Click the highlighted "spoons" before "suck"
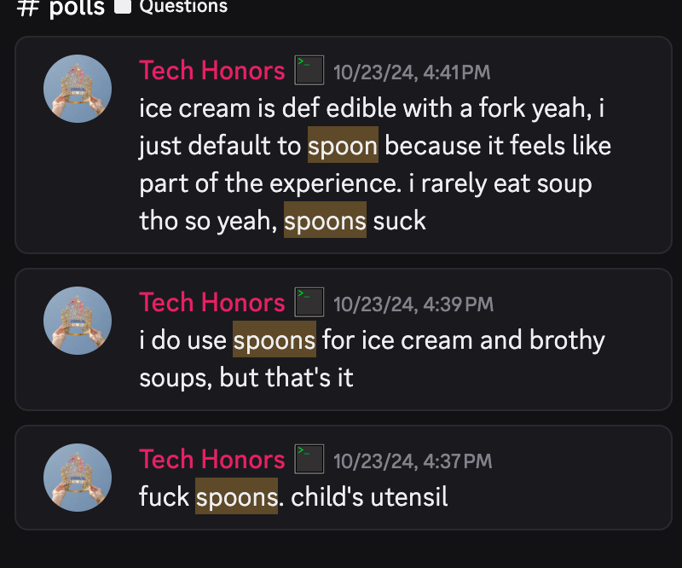682x568 pixels. pos(325,221)
